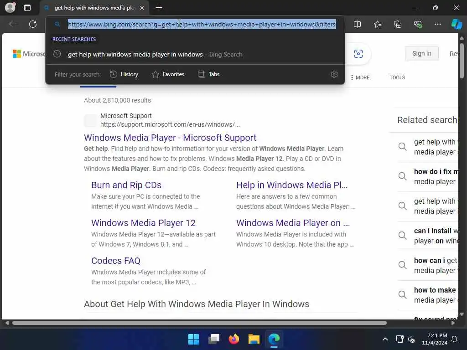467x350 pixels.
Task: Open the clock showing 7:41 PM
Action: tap(435, 339)
